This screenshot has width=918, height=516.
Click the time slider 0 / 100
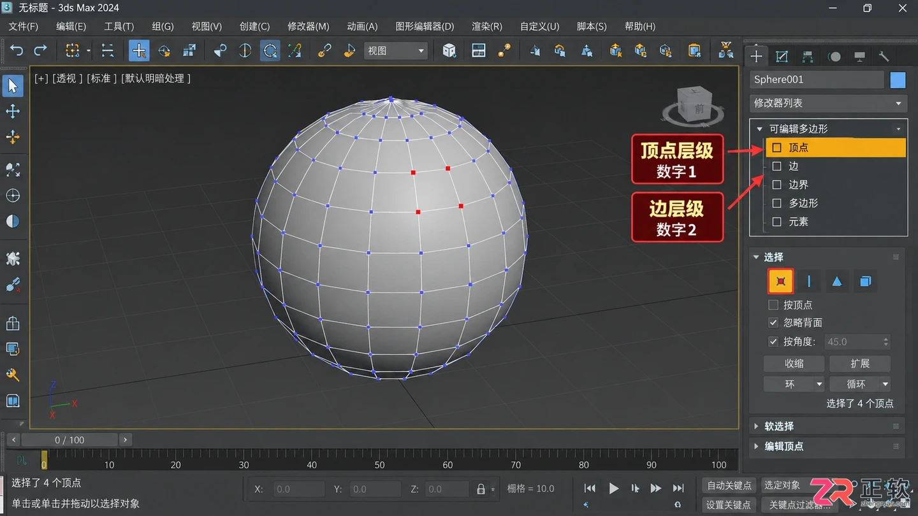click(x=69, y=440)
